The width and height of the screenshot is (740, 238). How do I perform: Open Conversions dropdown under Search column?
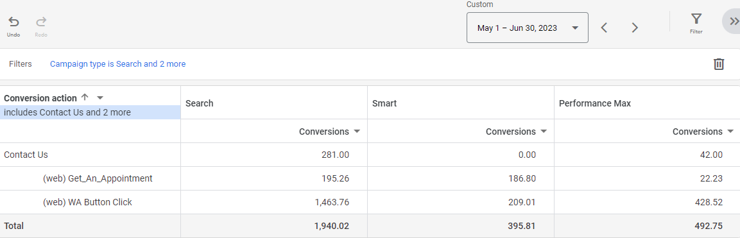tap(357, 132)
